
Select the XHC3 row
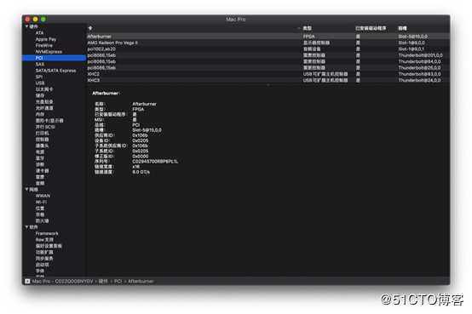268,80
